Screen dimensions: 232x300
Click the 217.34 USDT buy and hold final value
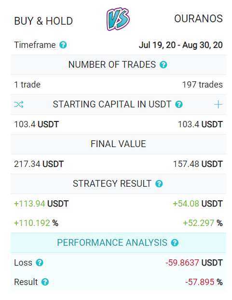point(39,164)
